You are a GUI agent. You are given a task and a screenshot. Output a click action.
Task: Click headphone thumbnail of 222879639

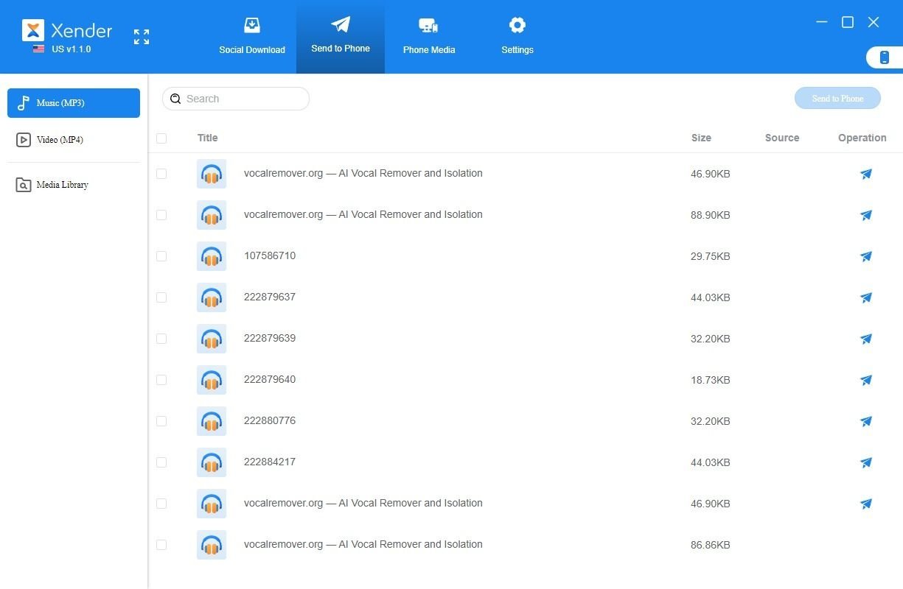coord(212,339)
